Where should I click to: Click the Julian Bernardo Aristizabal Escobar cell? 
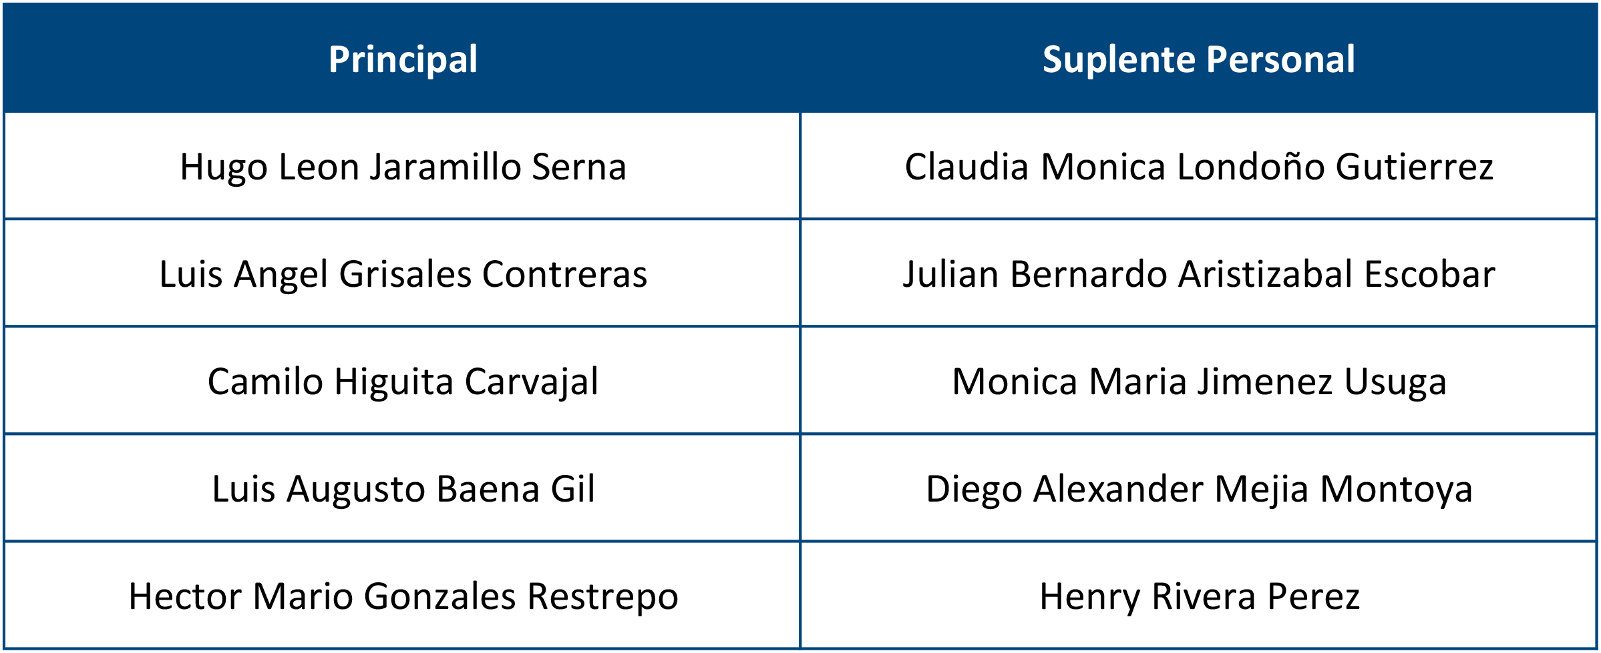pos(1198,274)
